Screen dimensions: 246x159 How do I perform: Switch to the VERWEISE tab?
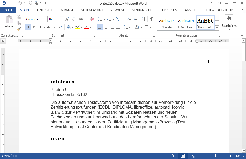coord(118,10)
